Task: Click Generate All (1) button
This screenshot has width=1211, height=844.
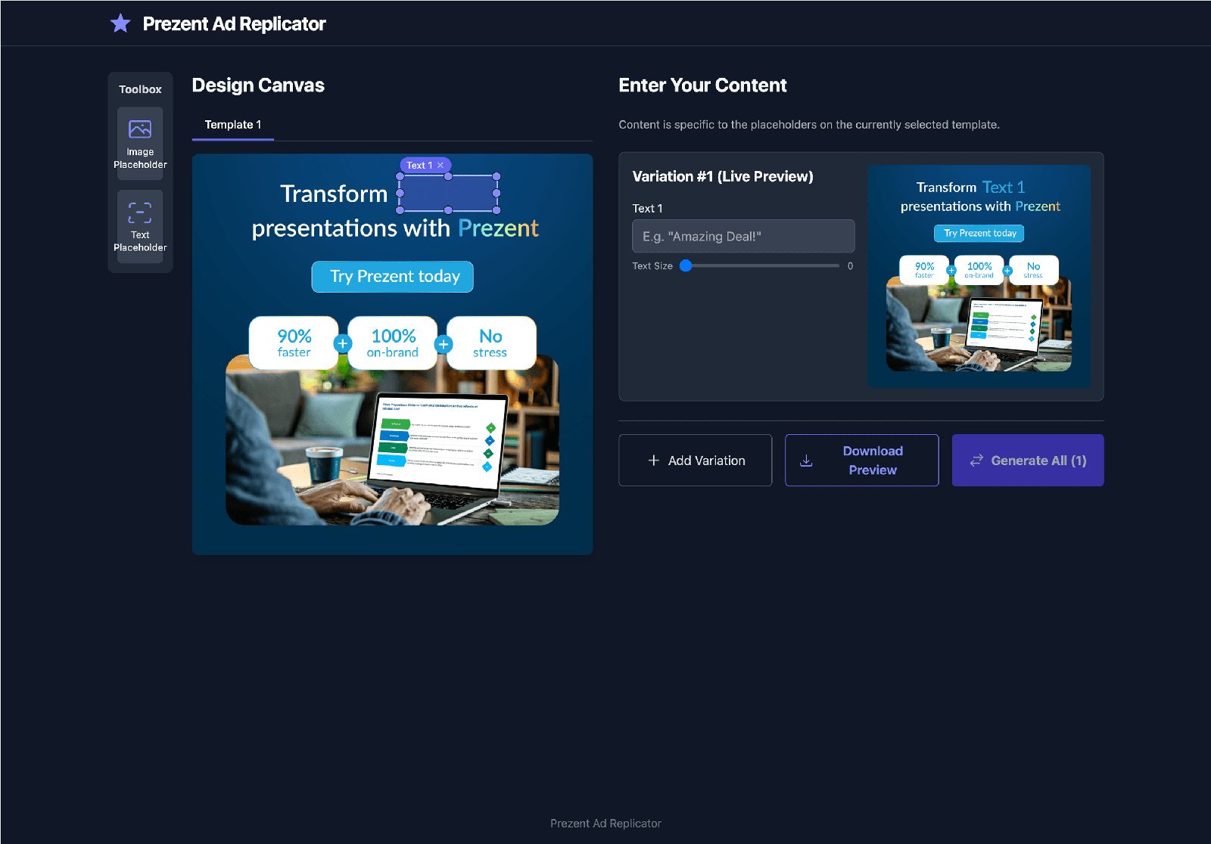Action: [1028, 460]
